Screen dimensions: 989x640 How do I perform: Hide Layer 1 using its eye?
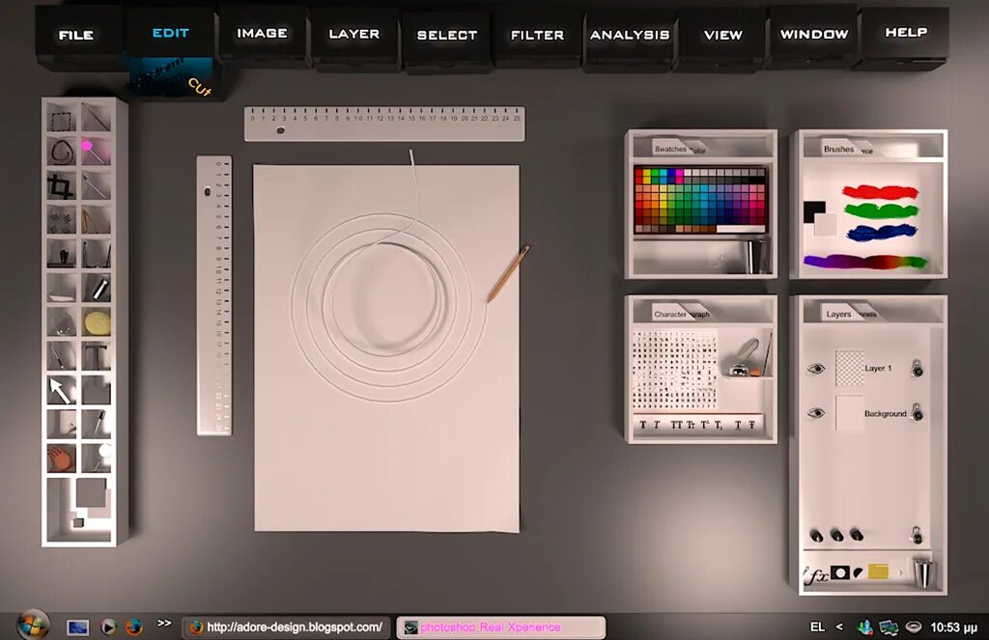tap(816, 368)
